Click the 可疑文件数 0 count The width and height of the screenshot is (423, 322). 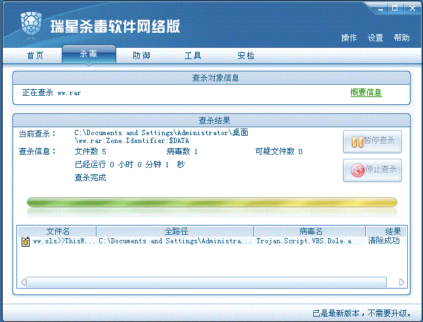(278, 151)
